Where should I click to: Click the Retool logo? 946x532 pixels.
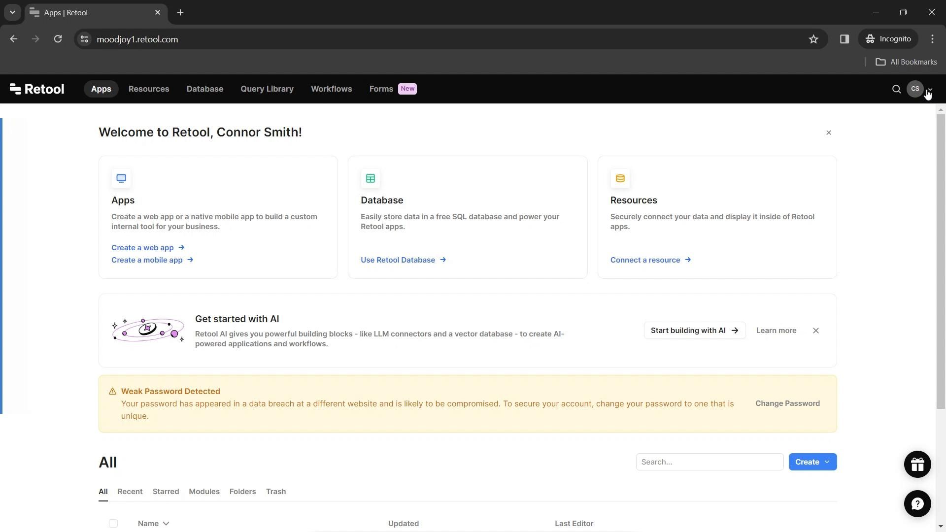37,89
